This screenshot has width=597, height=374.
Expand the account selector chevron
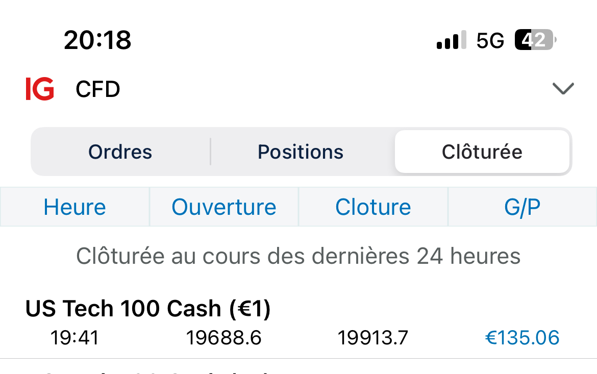(x=563, y=89)
